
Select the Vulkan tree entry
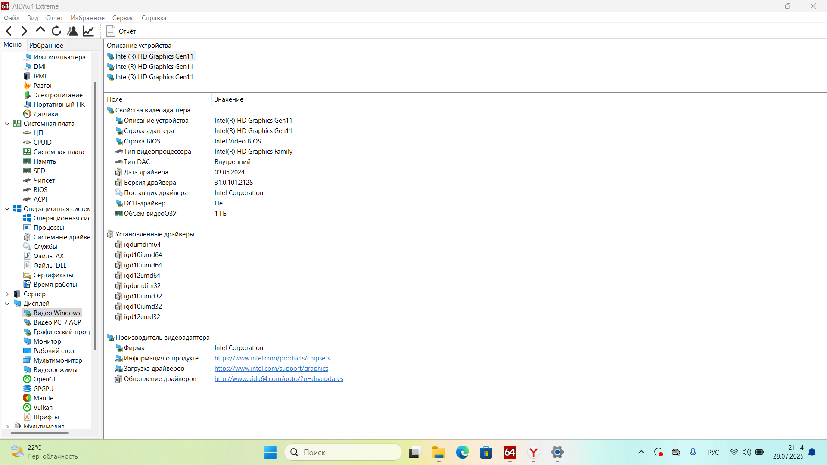pyautogui.click(x=43, y=408)
